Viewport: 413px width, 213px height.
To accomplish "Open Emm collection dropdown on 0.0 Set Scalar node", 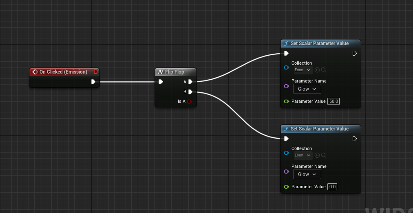I will [303, 155].
